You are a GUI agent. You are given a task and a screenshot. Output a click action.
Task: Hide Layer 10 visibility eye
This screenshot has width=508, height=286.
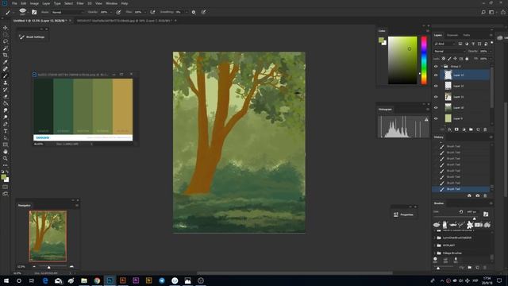click(x=436, y=108)
